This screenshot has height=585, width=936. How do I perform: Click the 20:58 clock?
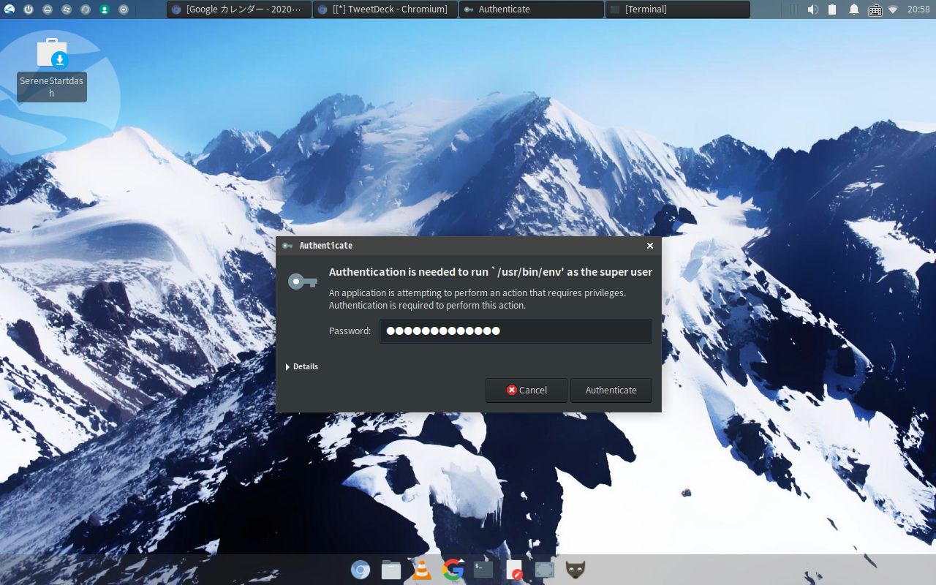point(918,10)
